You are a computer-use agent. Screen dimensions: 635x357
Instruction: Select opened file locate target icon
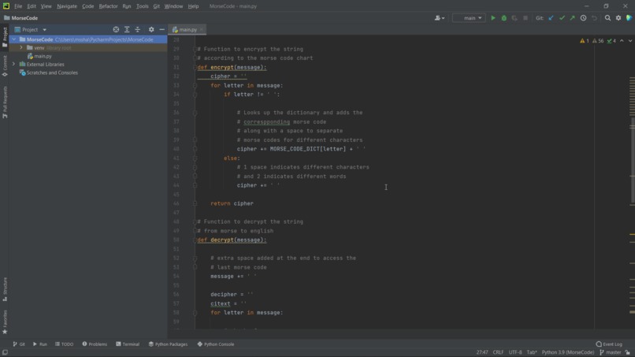[116, 30]
